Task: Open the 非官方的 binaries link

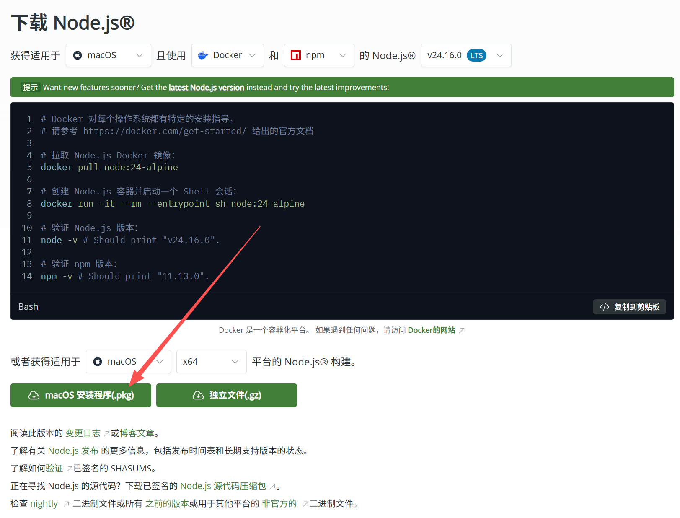Action: (279, 503)
